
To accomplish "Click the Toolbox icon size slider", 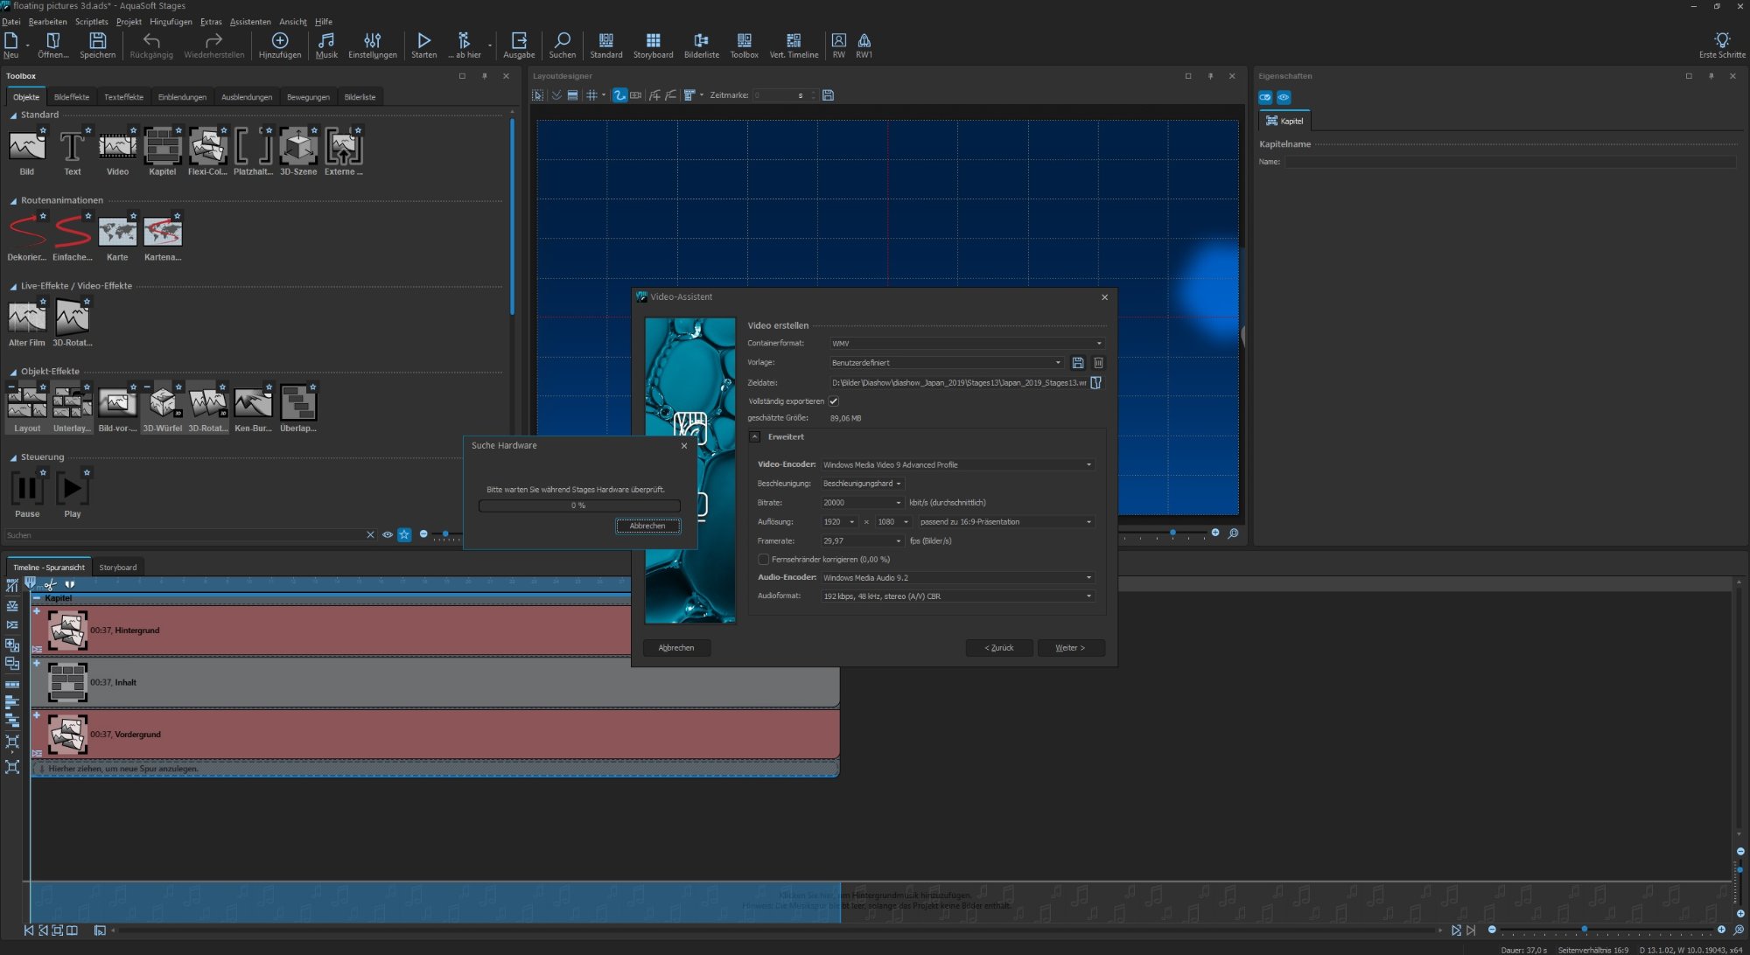I will (445, 534).
